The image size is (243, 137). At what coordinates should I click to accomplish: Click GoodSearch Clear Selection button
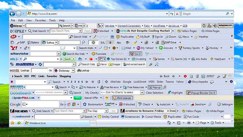(155, 93)
